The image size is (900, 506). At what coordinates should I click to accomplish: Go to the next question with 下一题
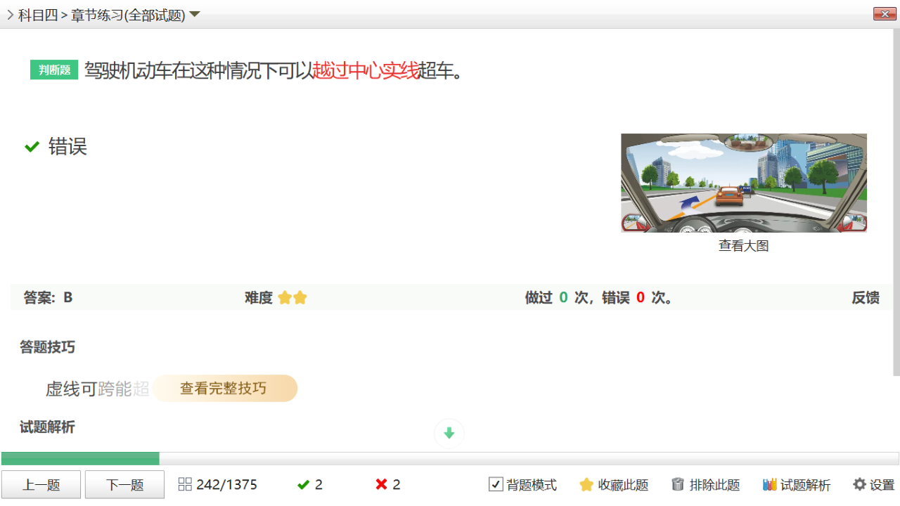(124, 484)
